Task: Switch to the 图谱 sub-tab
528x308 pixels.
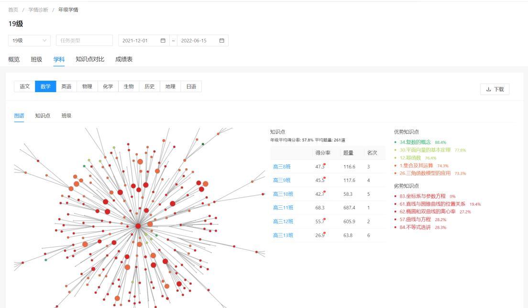Action: [x=19, y=116]
